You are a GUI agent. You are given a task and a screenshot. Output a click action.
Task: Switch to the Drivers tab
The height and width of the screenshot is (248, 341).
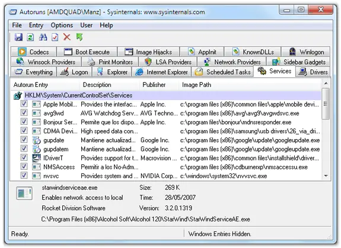tap(313, 72)
